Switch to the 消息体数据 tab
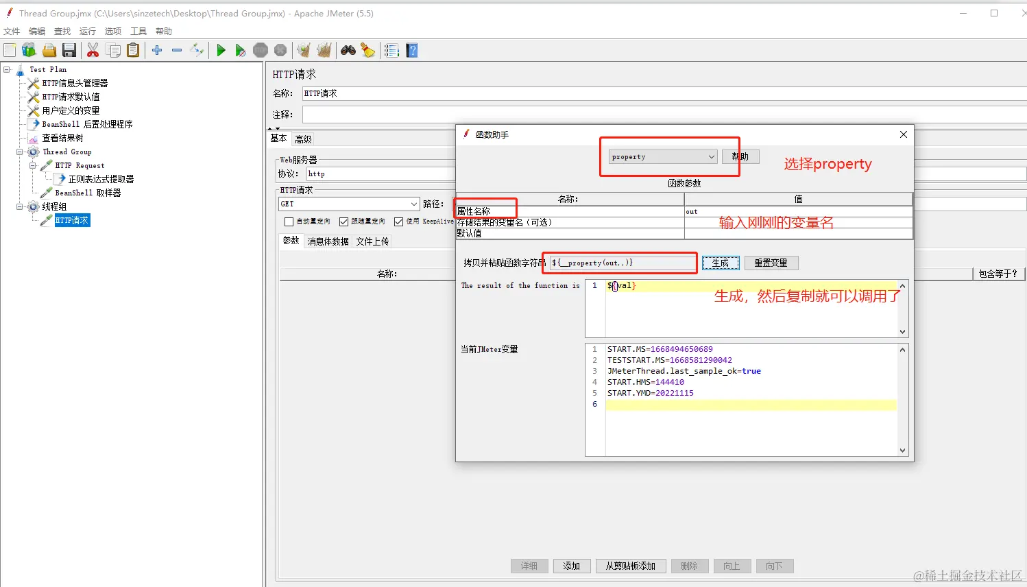This screenshot has height=587, width=1027. (x=328, y=241)
